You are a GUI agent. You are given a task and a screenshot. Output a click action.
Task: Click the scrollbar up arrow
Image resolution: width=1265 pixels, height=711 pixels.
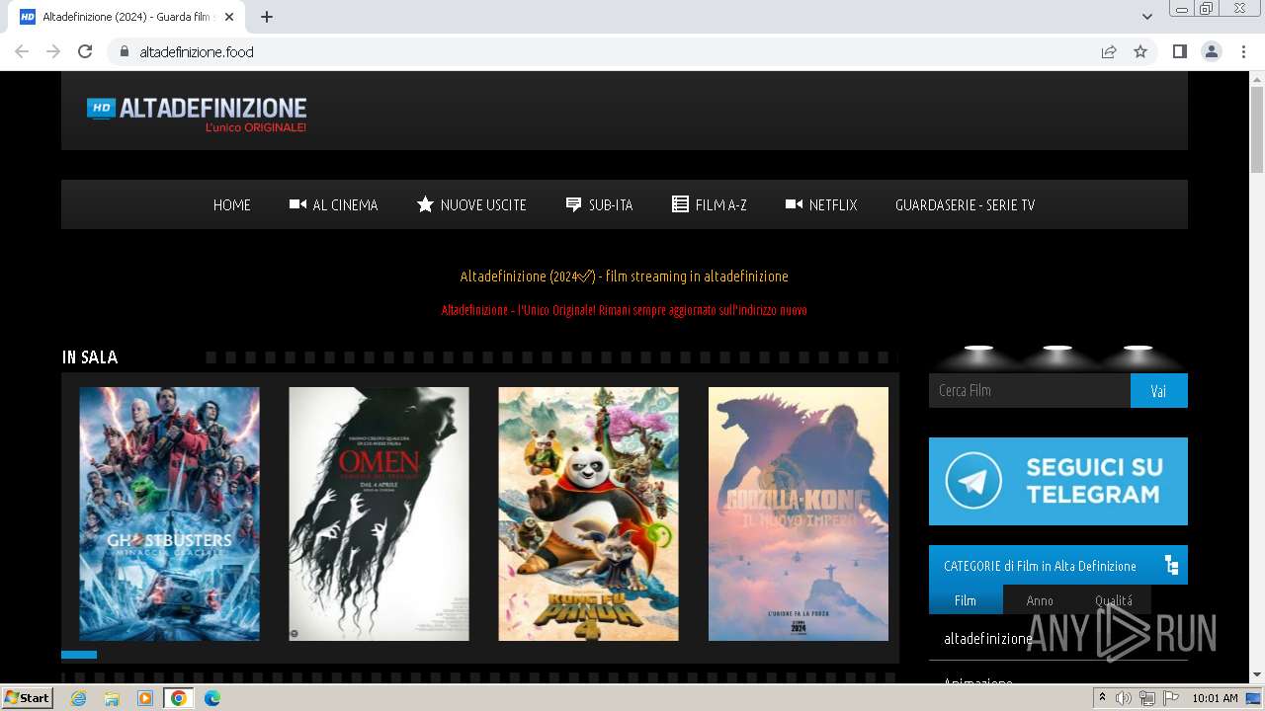pos(1257,79)
